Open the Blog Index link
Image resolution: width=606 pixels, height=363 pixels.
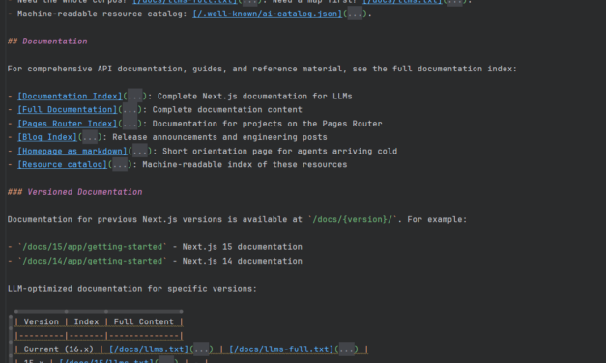(47, 137)
